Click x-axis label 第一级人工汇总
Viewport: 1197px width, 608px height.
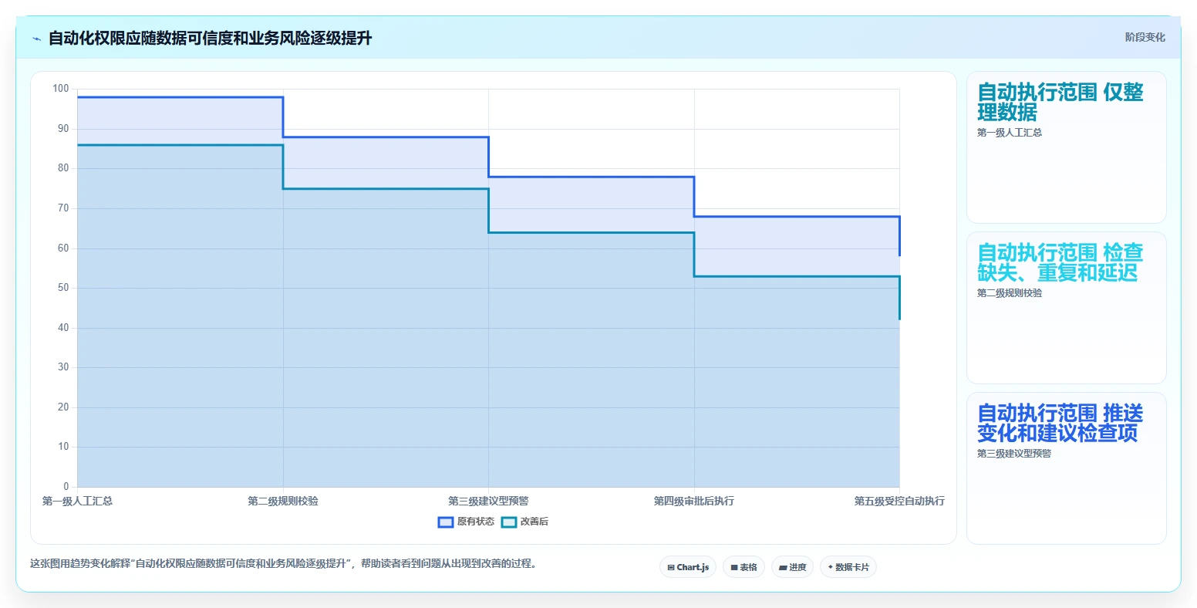tap(77, 502)
